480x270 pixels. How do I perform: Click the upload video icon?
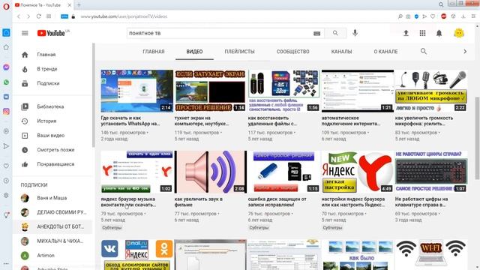[x=406, y=33]
